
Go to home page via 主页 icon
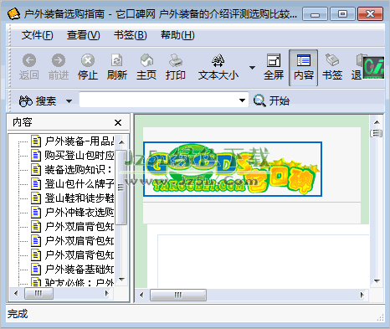coord(146,67)
